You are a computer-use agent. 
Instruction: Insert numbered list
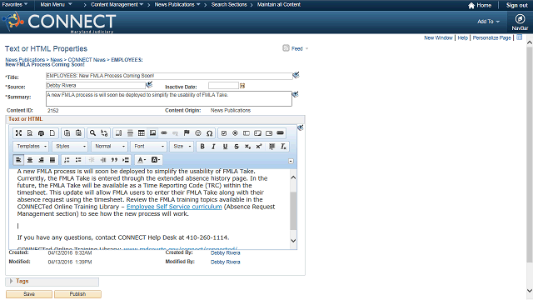(67, 160)
